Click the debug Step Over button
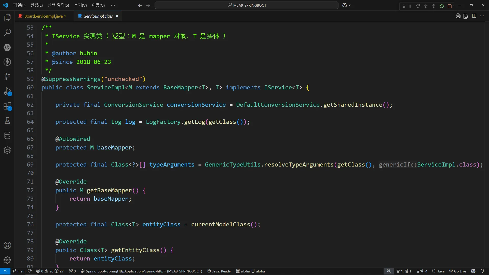Screen dimensions: 489x275 pos(418,6)
